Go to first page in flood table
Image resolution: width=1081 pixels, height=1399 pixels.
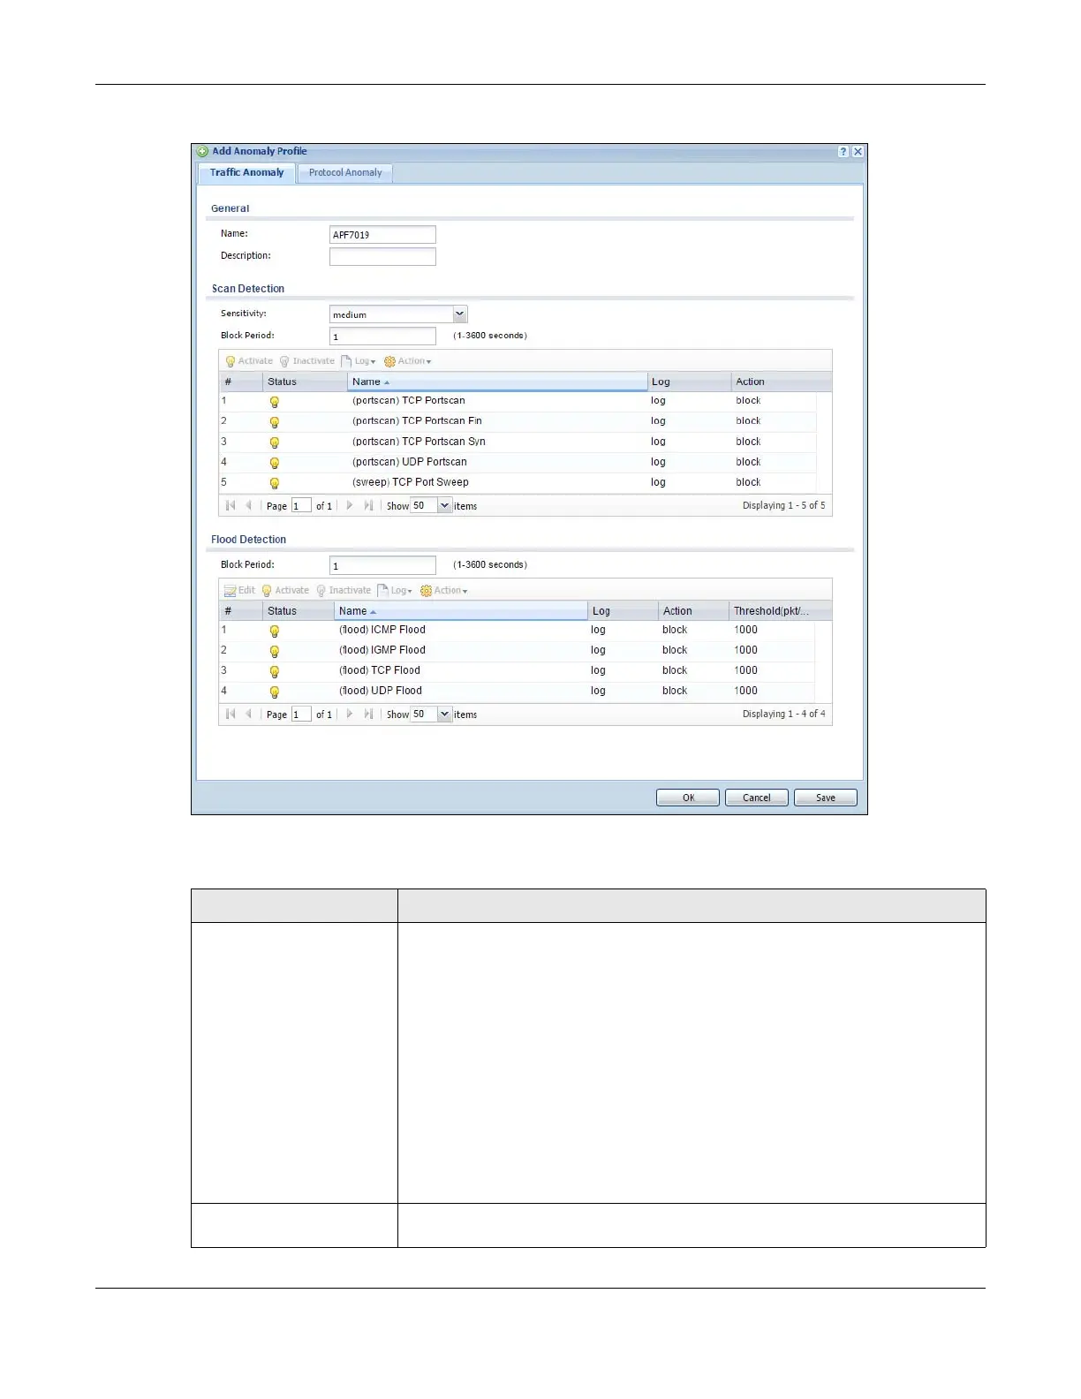coord(231,715)
